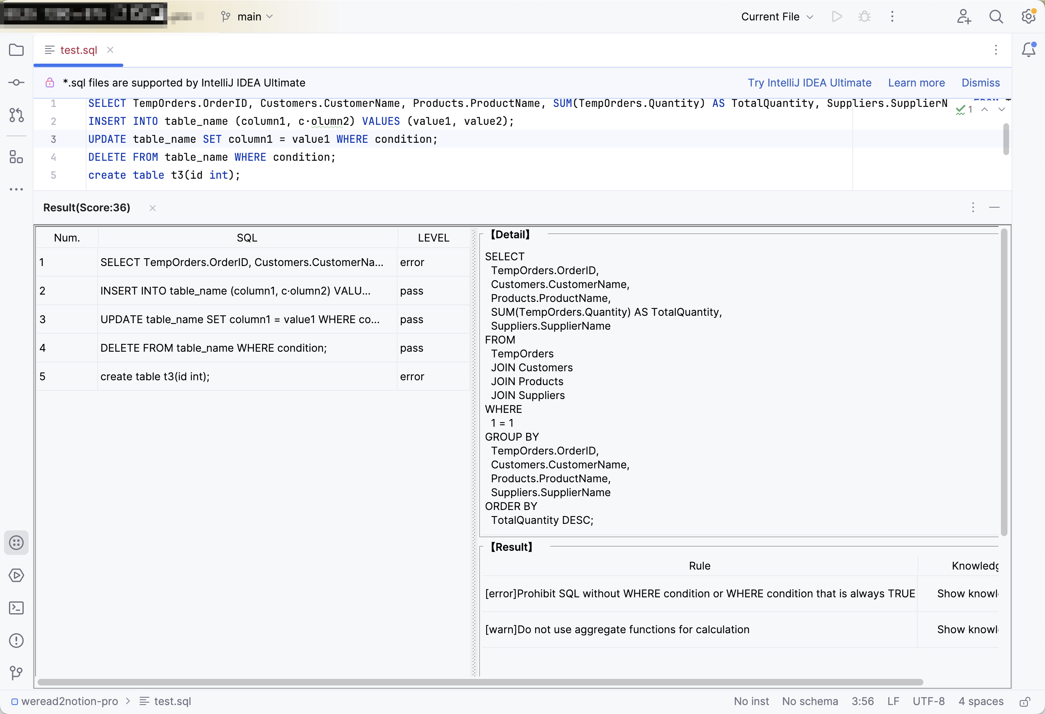Select result row 3 UPDATE statement
The height and width of the screenshot is (714, 1045).
(253, 319)
